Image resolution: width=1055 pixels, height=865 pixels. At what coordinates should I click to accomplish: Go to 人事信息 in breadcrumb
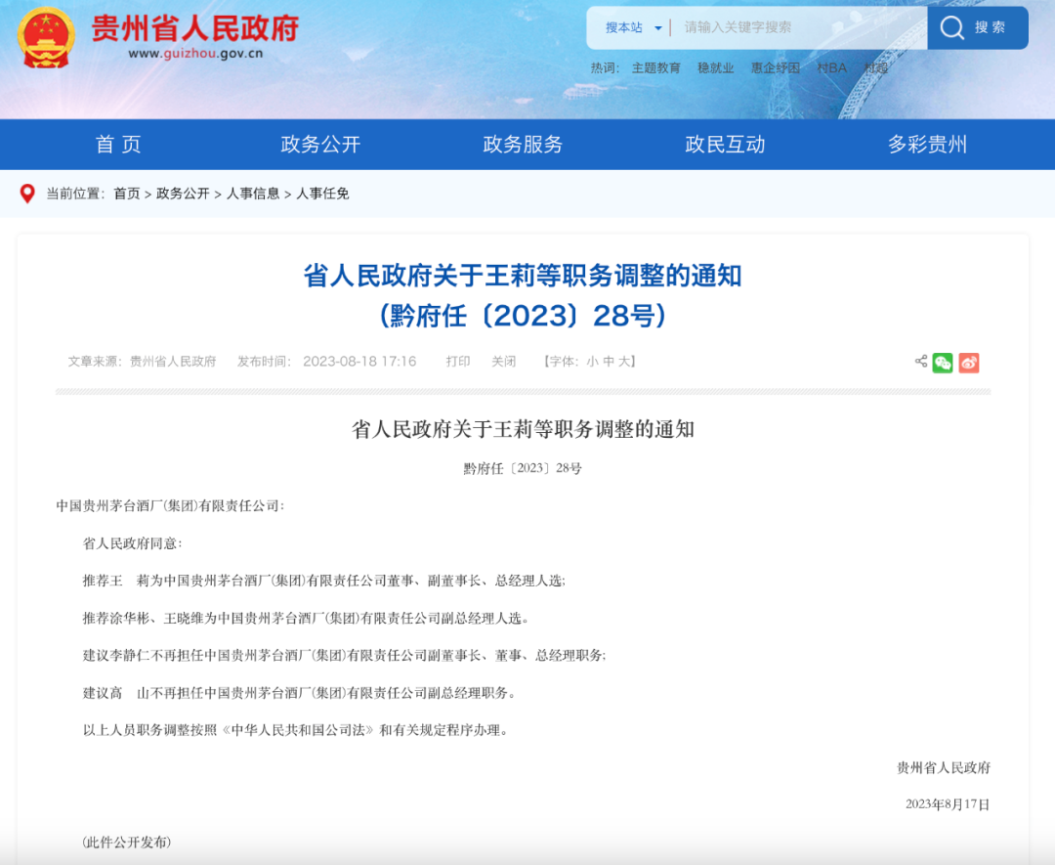[253, 194]
